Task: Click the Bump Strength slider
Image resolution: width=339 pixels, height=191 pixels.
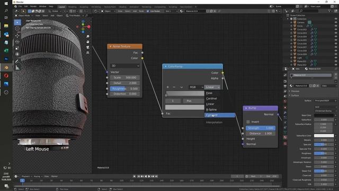Action: (261, 128)
